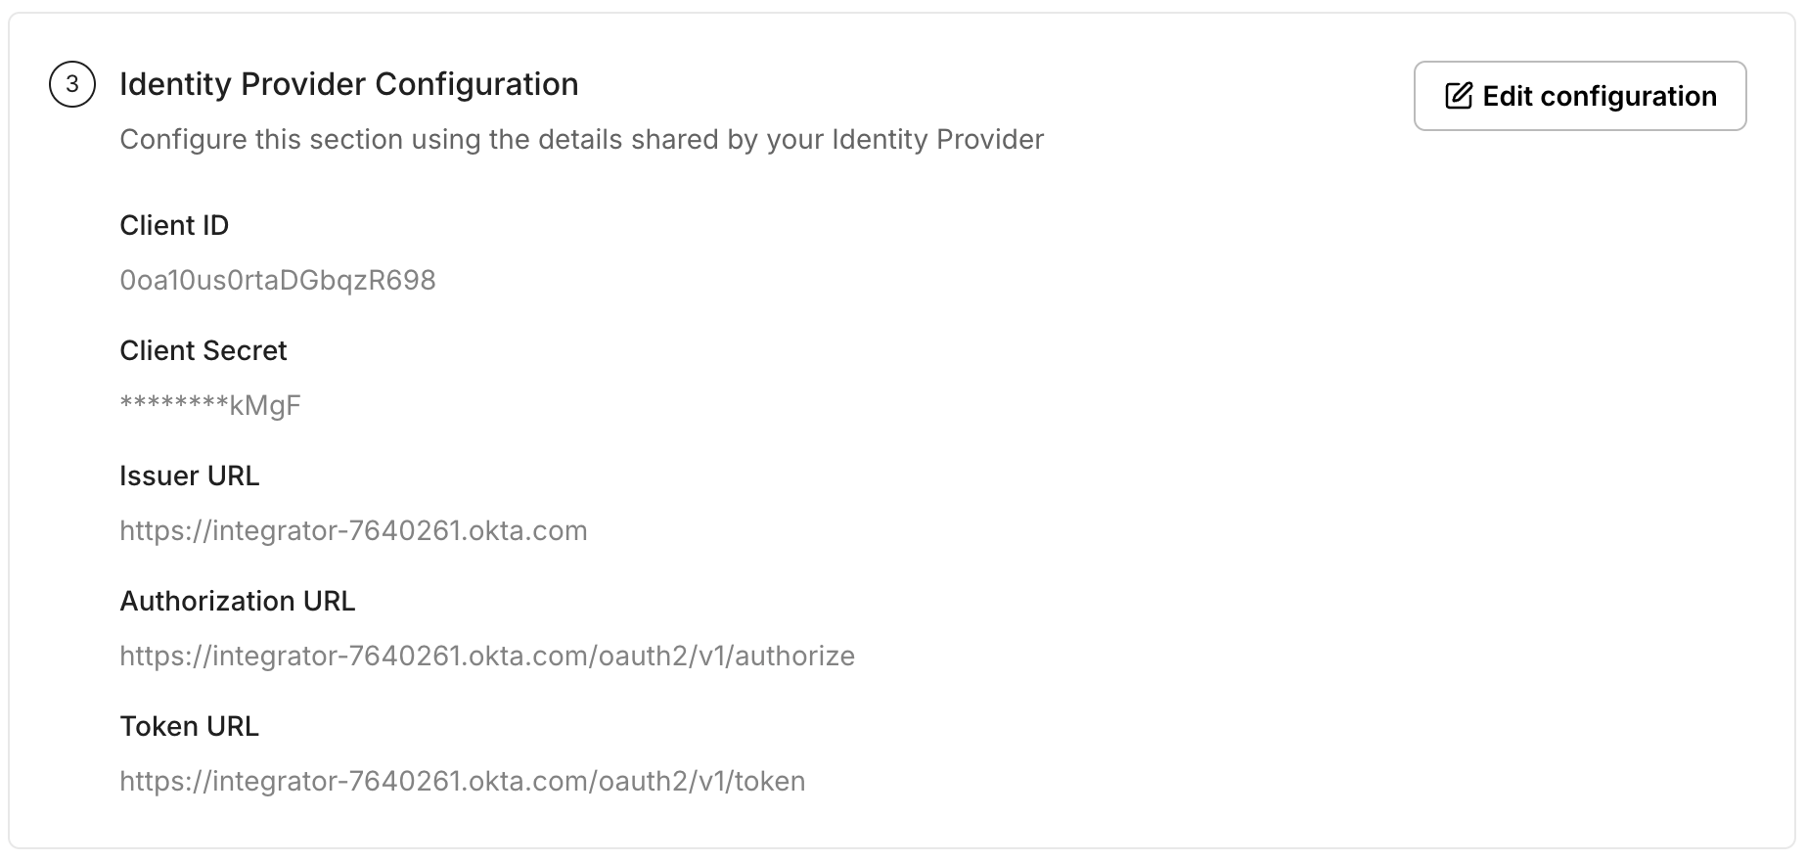The height and width of the screenshot is (861, 1806).
Task: Select the Client ID 0oa10us0rtaDGbqzR698
Action: (x=279, y=280)
